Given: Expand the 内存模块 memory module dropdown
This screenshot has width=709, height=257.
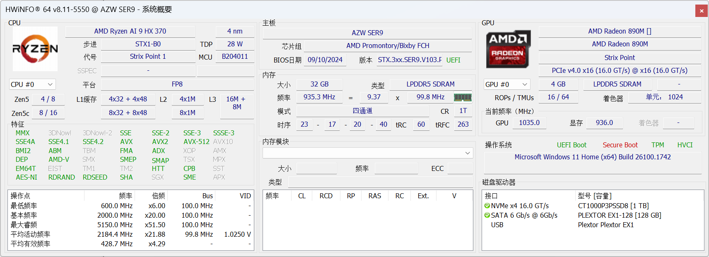Looking at the screenshot, I should (x=368, y=153).
